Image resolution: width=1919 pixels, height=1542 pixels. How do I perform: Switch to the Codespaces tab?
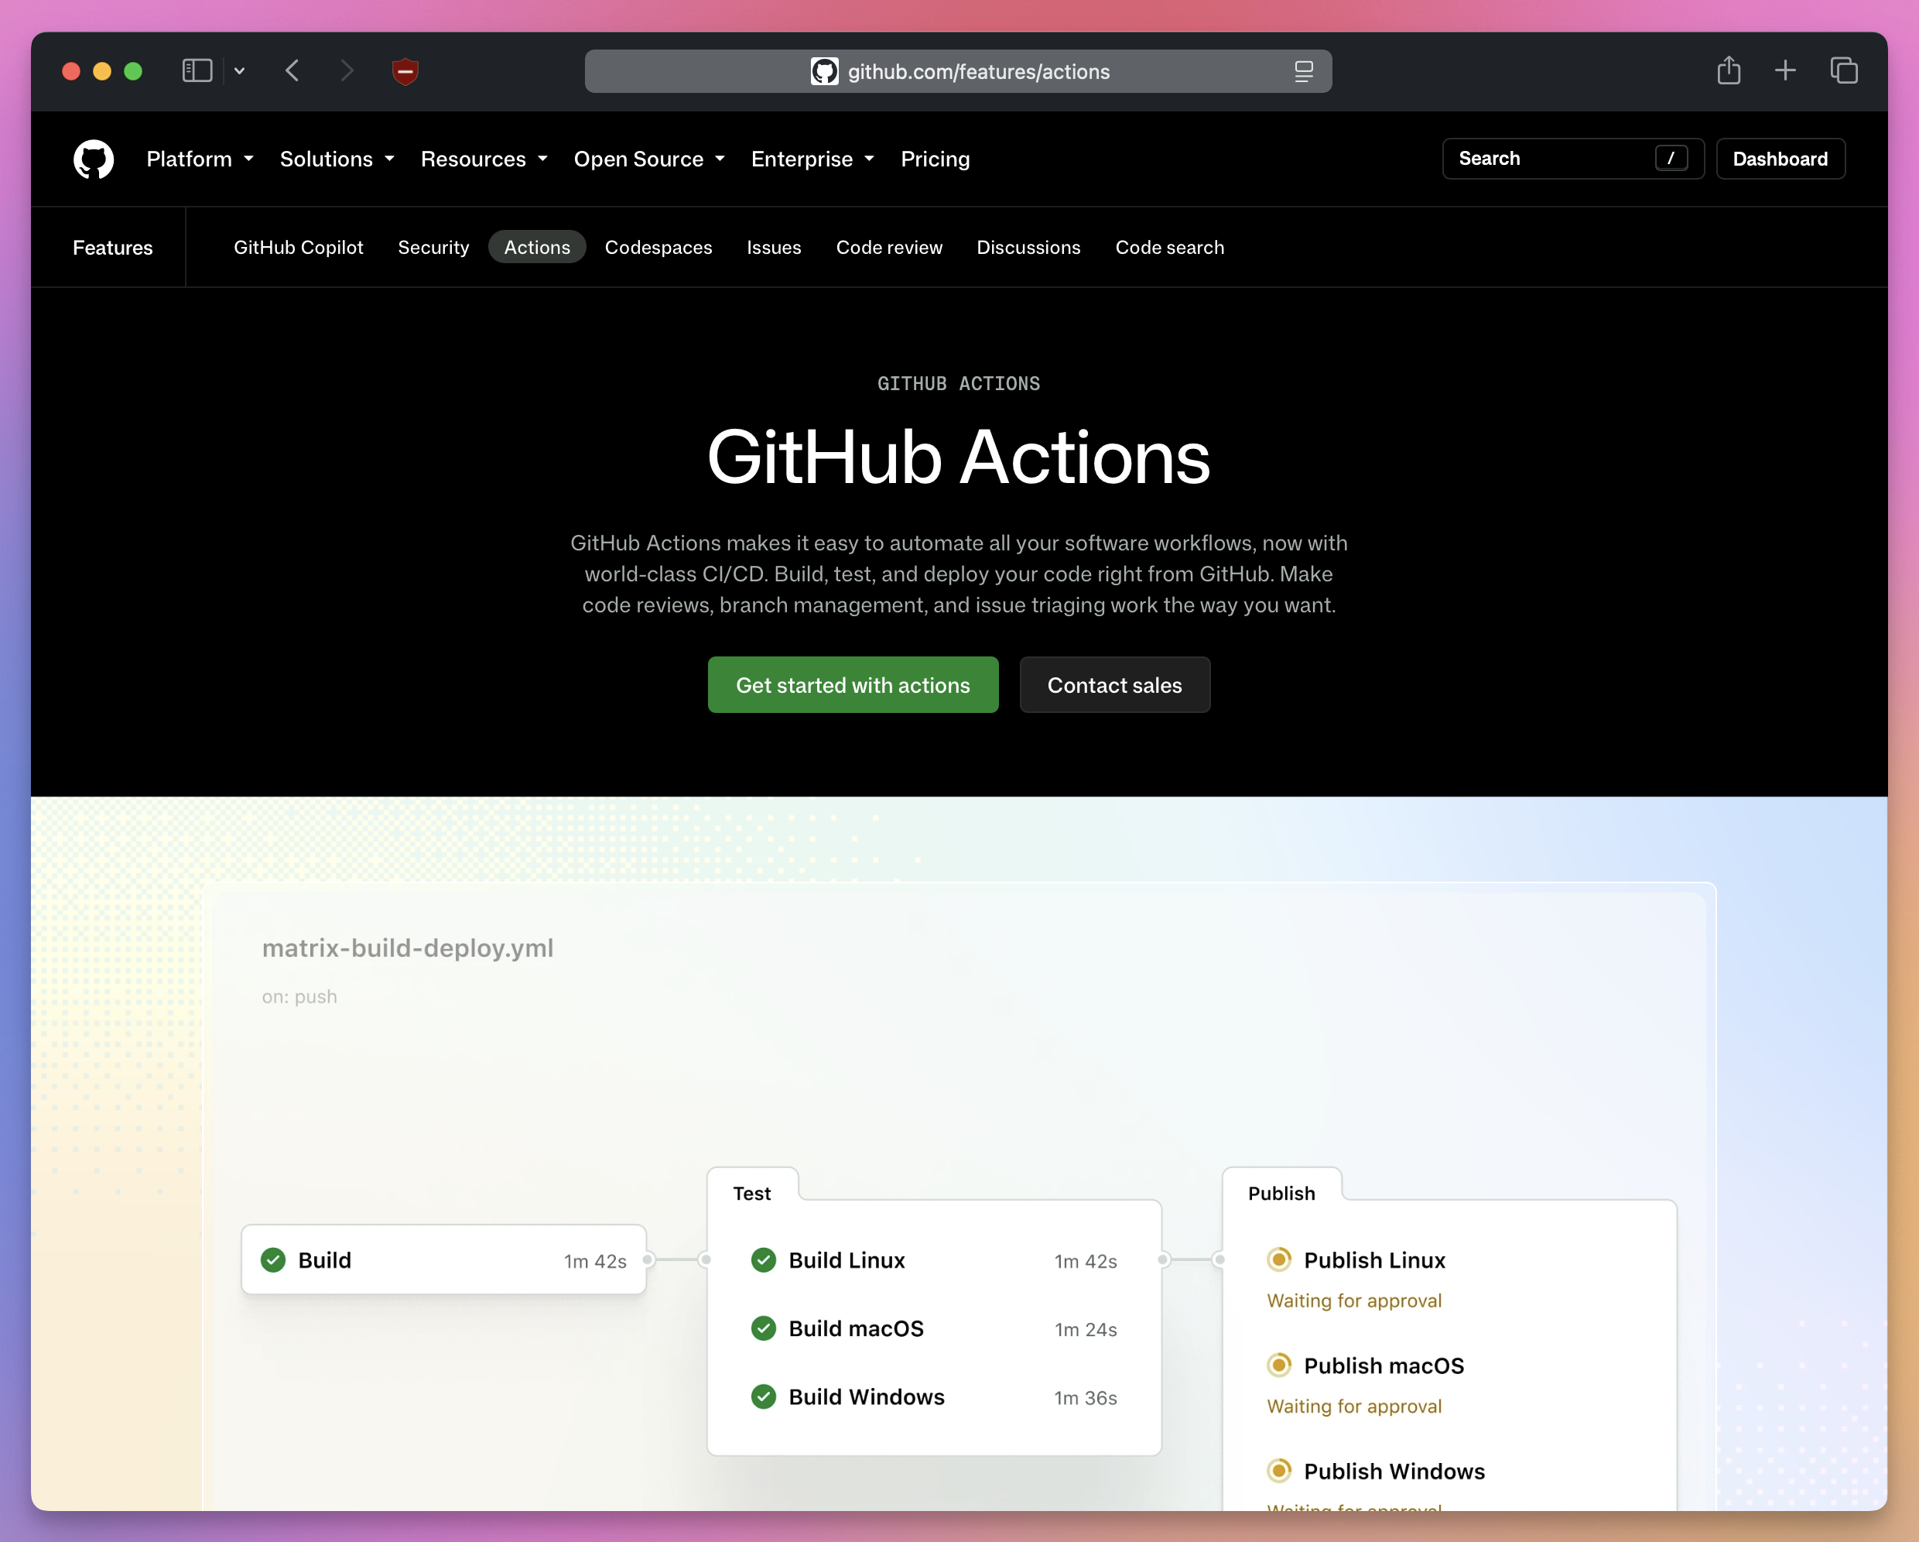tap(658, 248)
